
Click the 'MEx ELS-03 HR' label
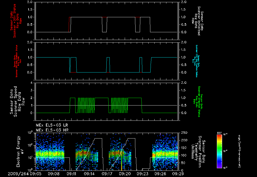tap(52, 130)
